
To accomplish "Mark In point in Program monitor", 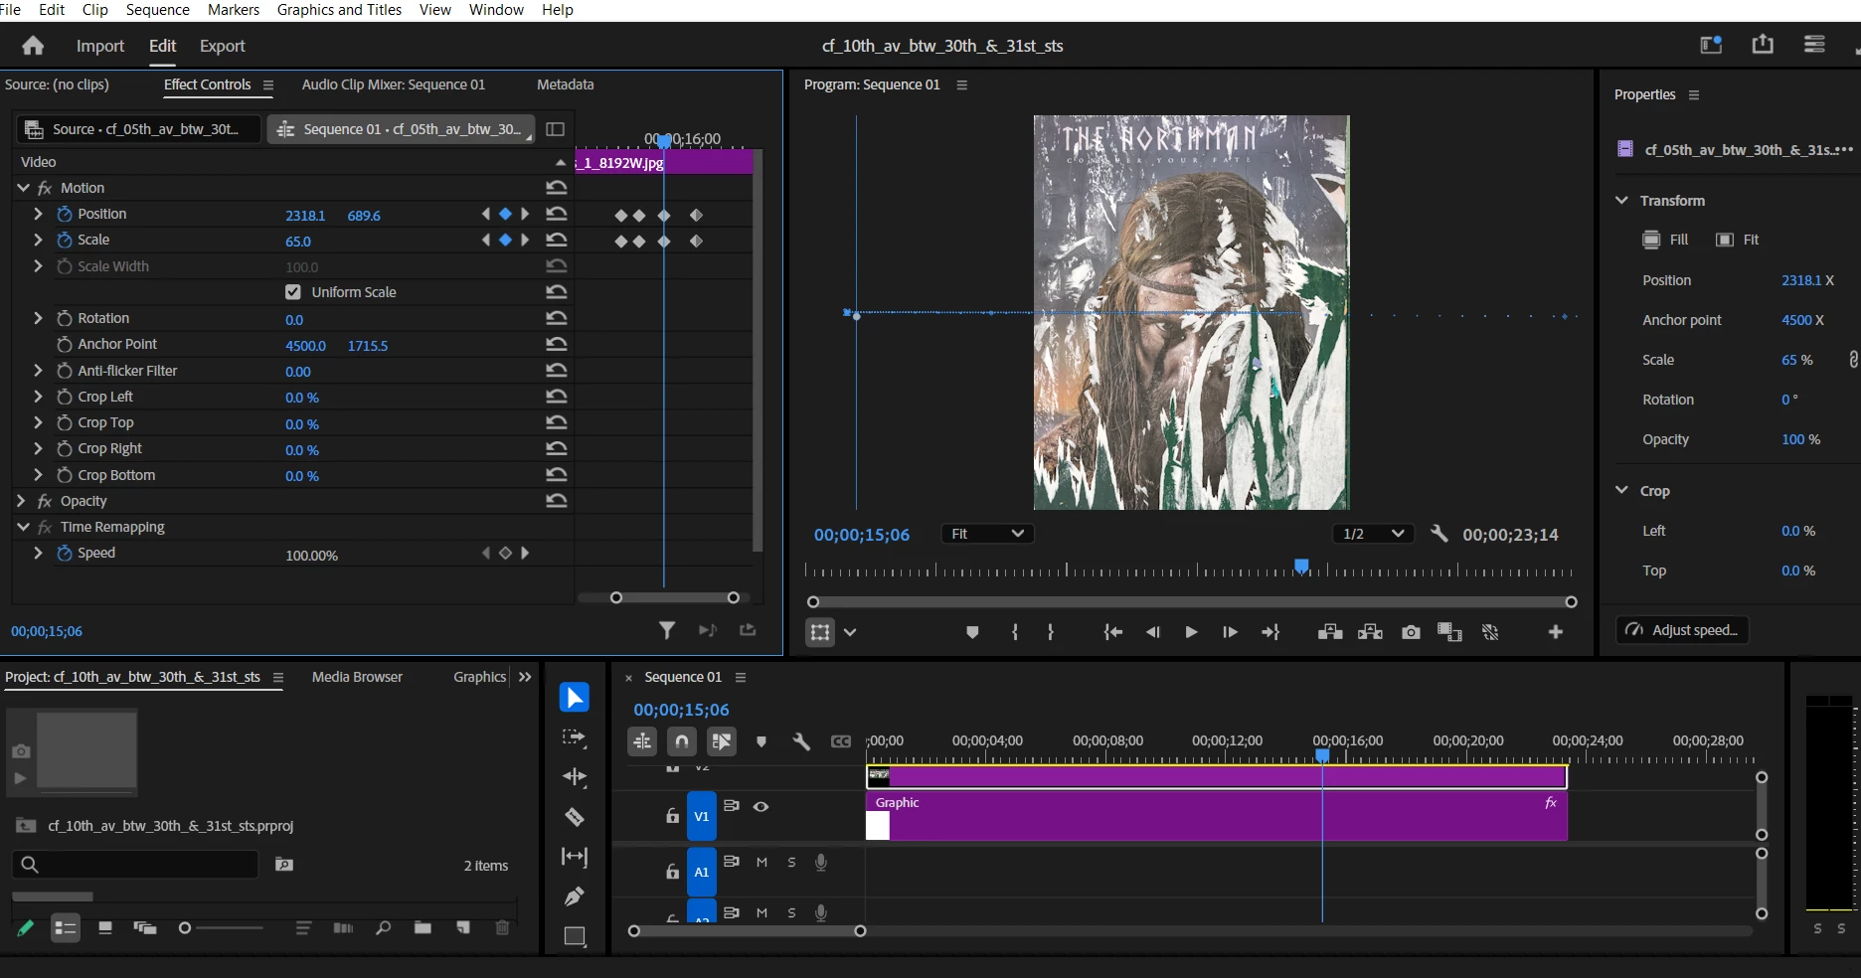I will 1015,632.
